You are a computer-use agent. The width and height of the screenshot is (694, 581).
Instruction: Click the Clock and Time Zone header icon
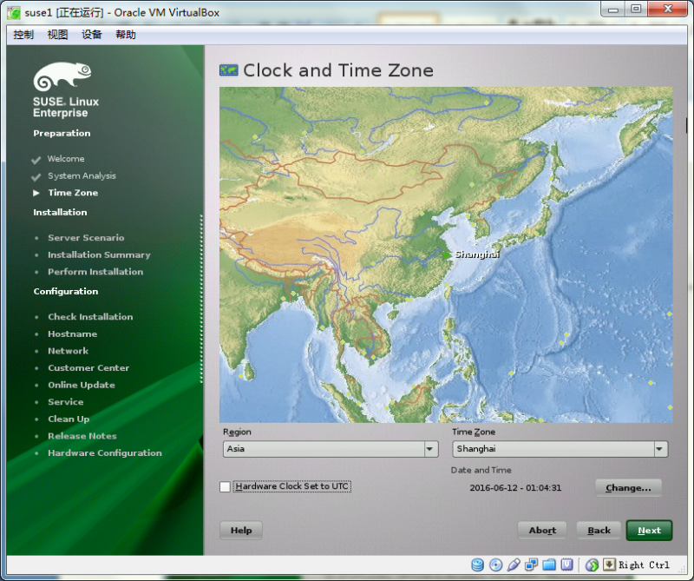[227, 69]
